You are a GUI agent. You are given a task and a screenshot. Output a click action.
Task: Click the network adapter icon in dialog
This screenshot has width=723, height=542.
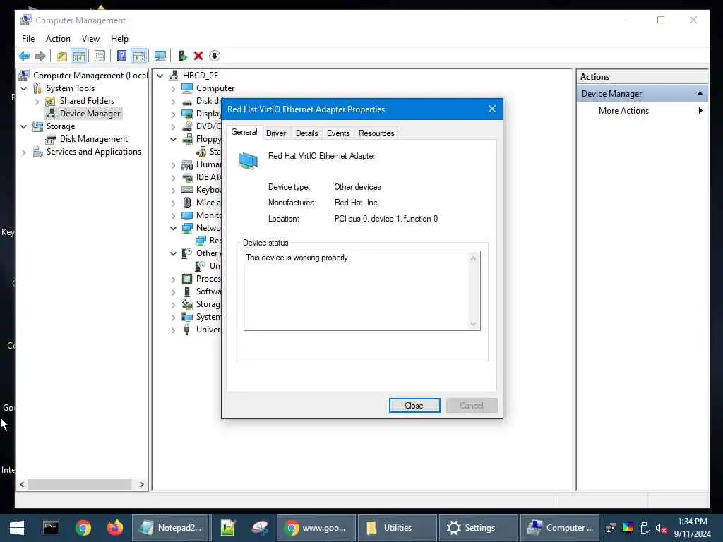[x=248, y=161]
